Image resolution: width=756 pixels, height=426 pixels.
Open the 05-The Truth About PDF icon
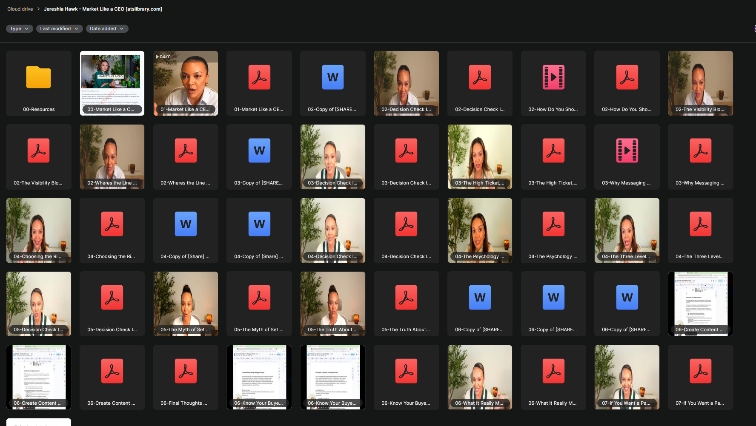[x=406, y=298]
